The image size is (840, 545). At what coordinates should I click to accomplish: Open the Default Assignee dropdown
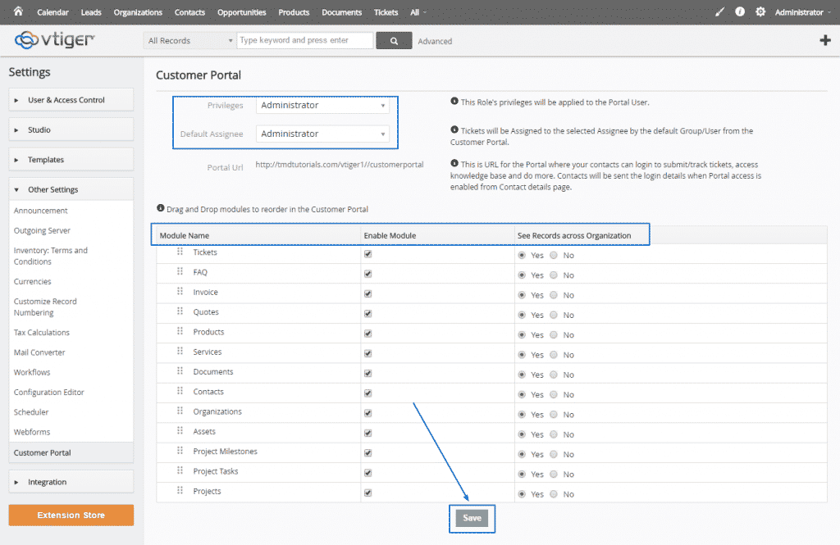pos(325,133)
